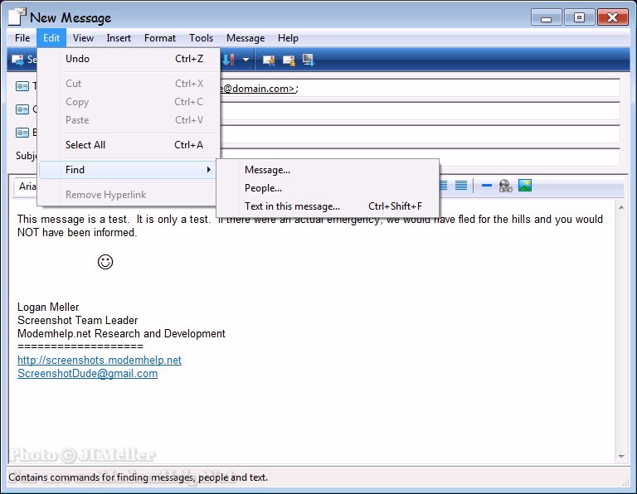Expand the priority dropdown arrow
Screen dimensions: 637x494
(246, 60)
